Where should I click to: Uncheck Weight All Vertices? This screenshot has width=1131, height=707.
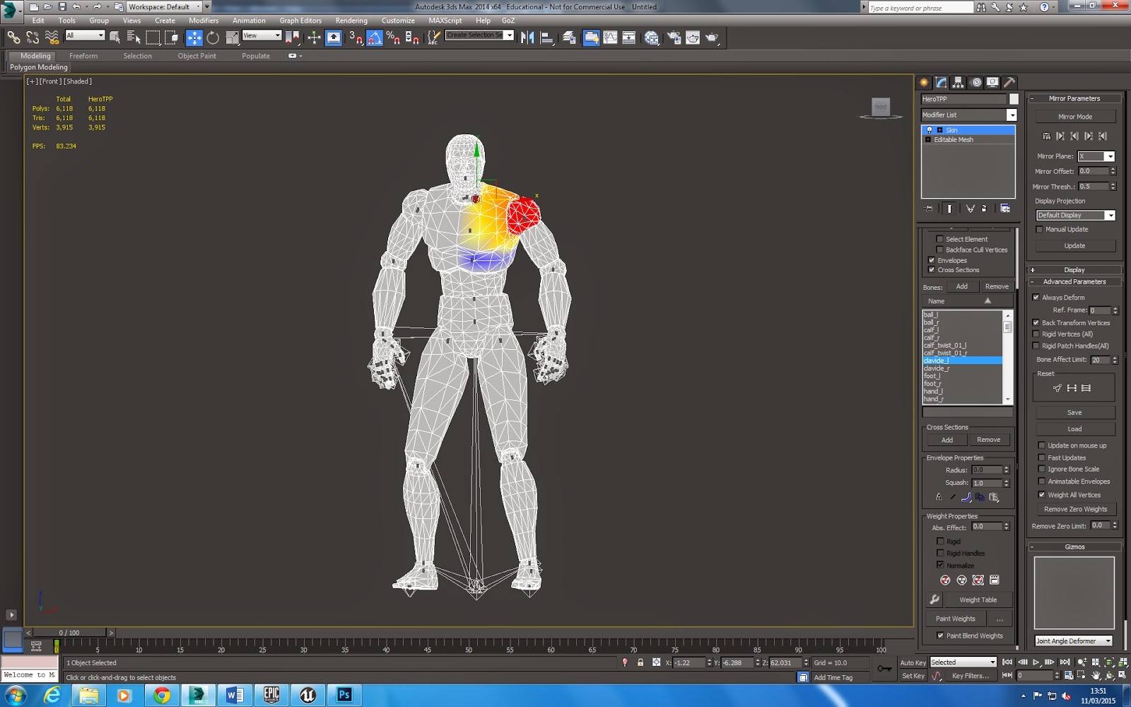point(1042,495)
